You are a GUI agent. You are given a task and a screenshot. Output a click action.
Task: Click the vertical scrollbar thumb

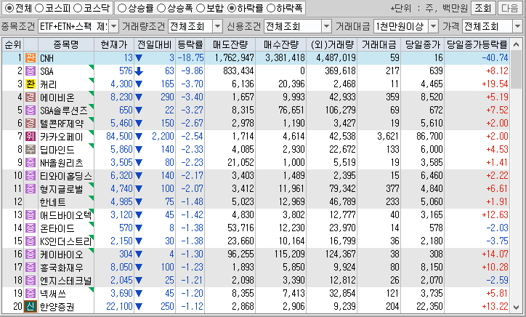click(517, 69)
